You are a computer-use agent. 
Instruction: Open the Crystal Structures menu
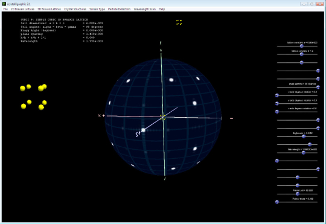[75, 9]
